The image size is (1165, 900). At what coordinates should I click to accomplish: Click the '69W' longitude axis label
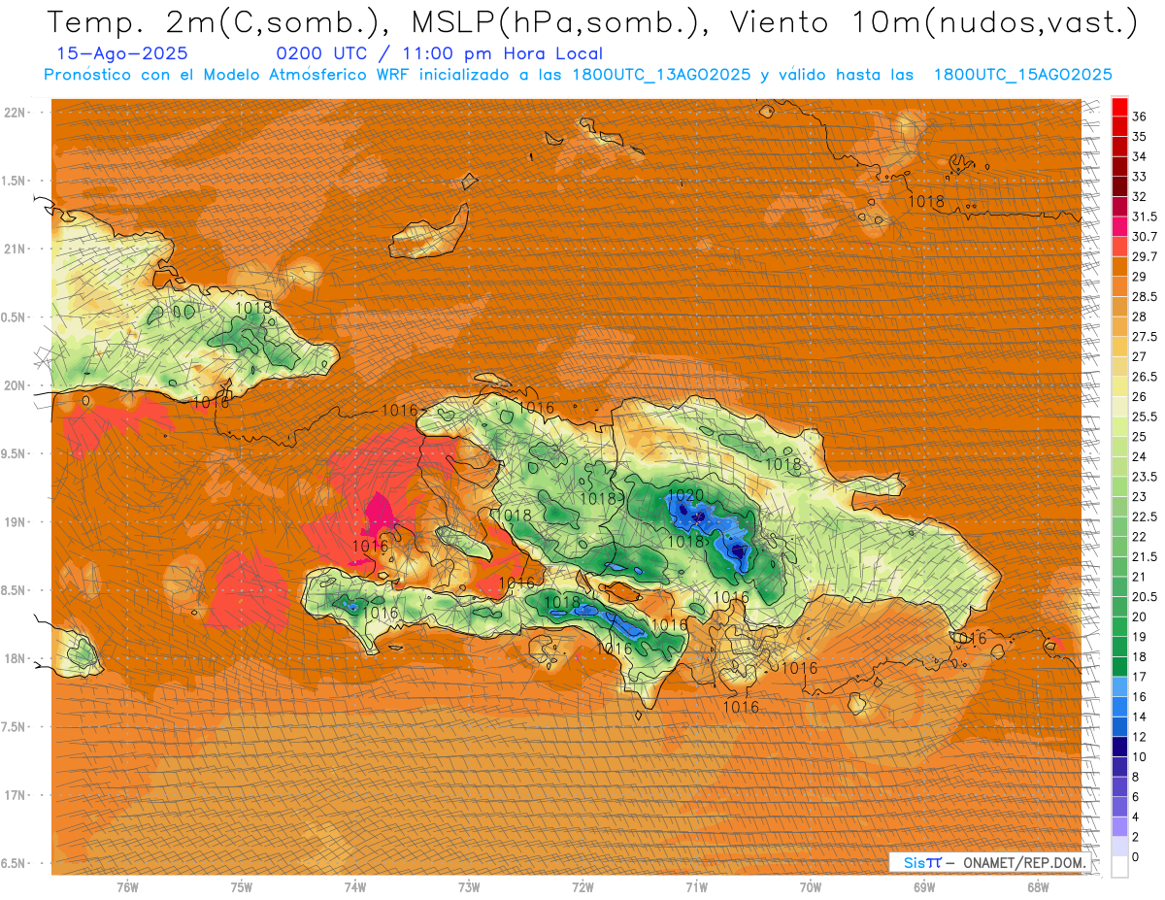point(924,887)
